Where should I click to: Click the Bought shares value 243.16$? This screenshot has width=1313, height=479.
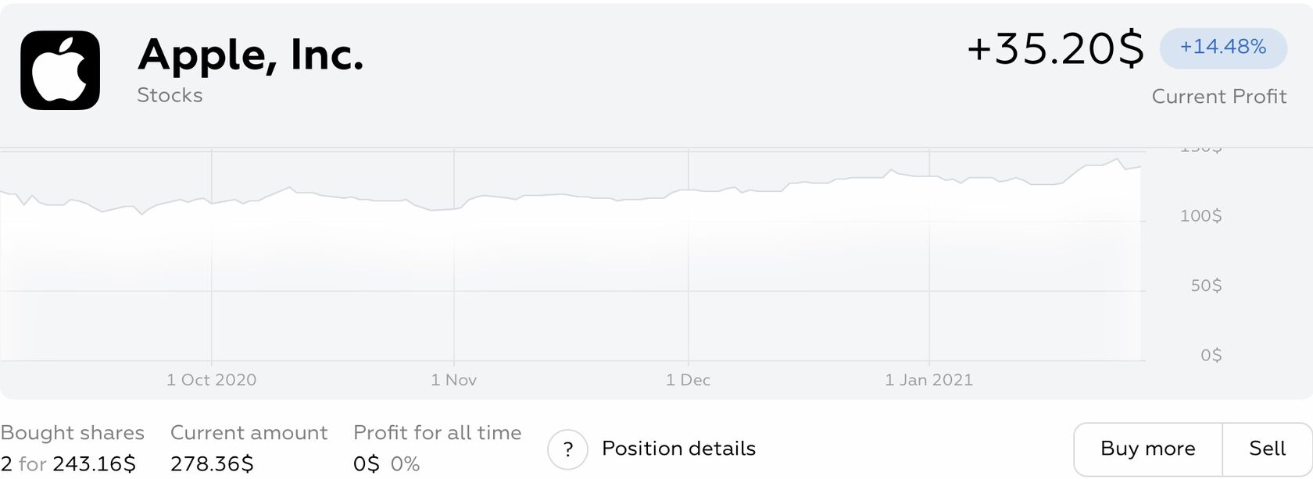click(94, 464)
